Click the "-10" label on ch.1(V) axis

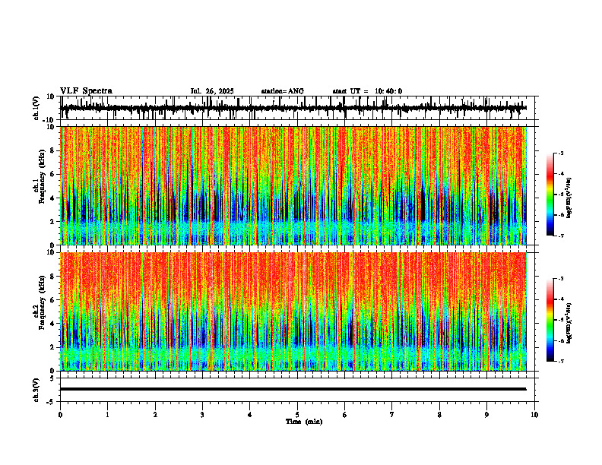[49, 120]
